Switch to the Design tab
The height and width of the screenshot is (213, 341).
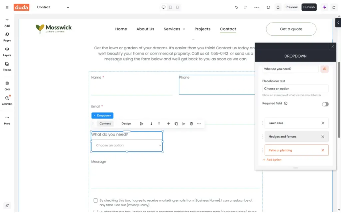click(126, 124)
